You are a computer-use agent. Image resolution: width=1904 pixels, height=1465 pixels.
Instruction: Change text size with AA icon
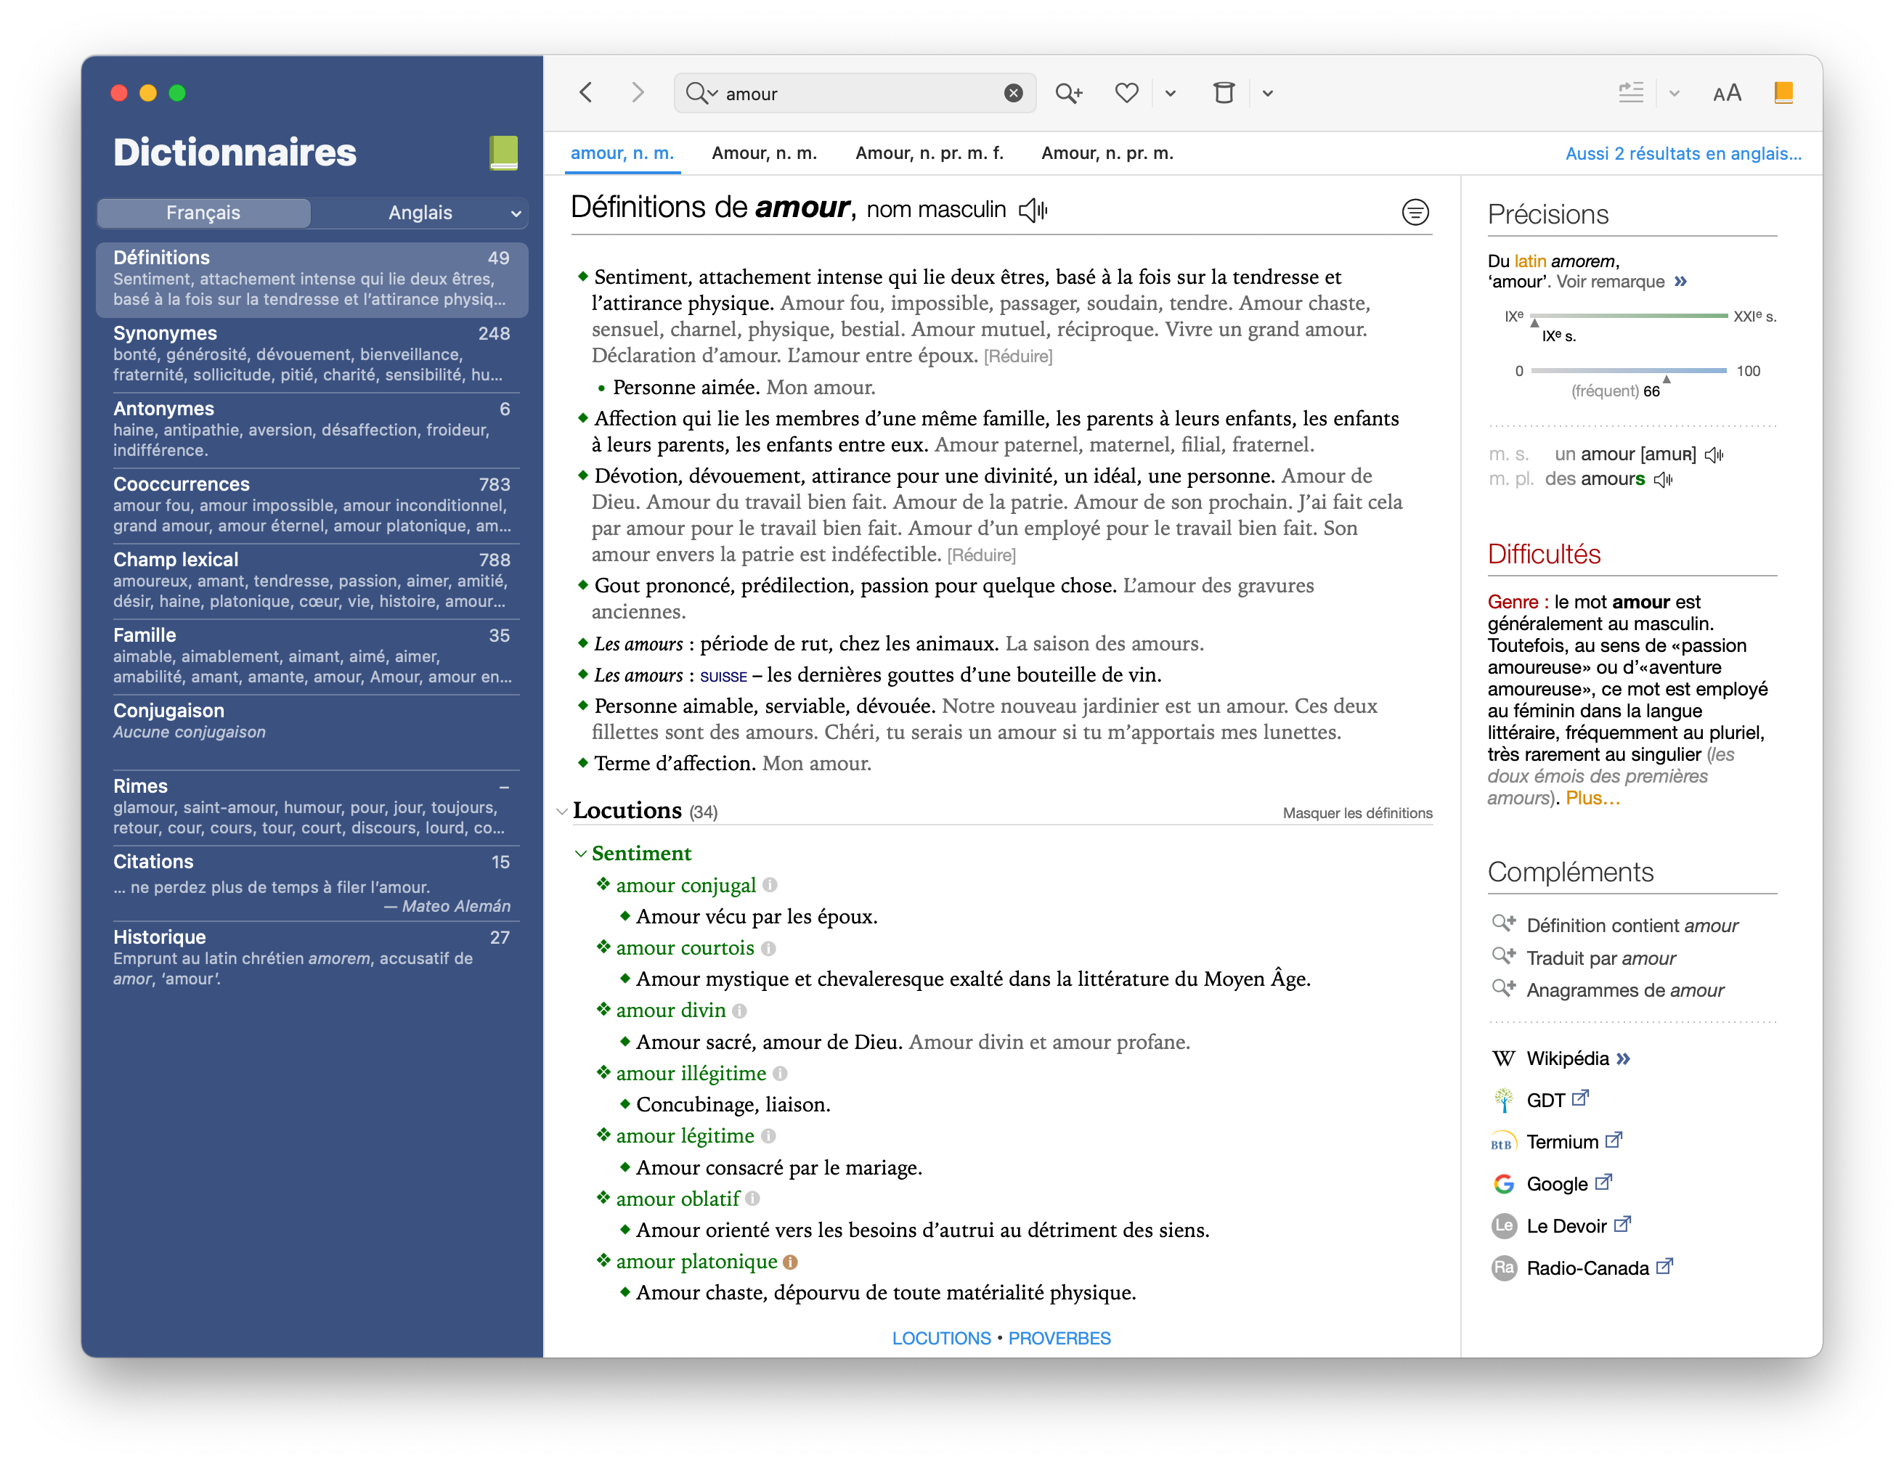pyautogui.click(x=1726, y=93)
